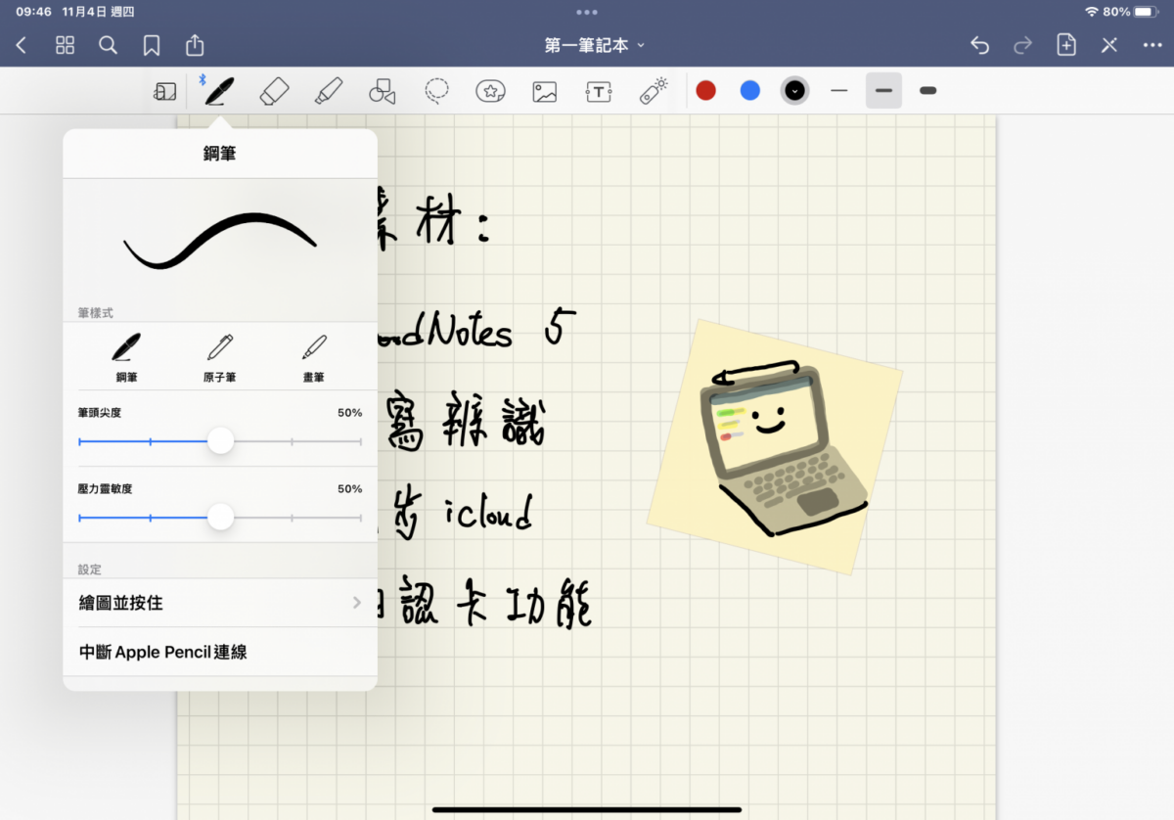
Task: Choose 鋼筆 pen style
Action: pos(126,357)
